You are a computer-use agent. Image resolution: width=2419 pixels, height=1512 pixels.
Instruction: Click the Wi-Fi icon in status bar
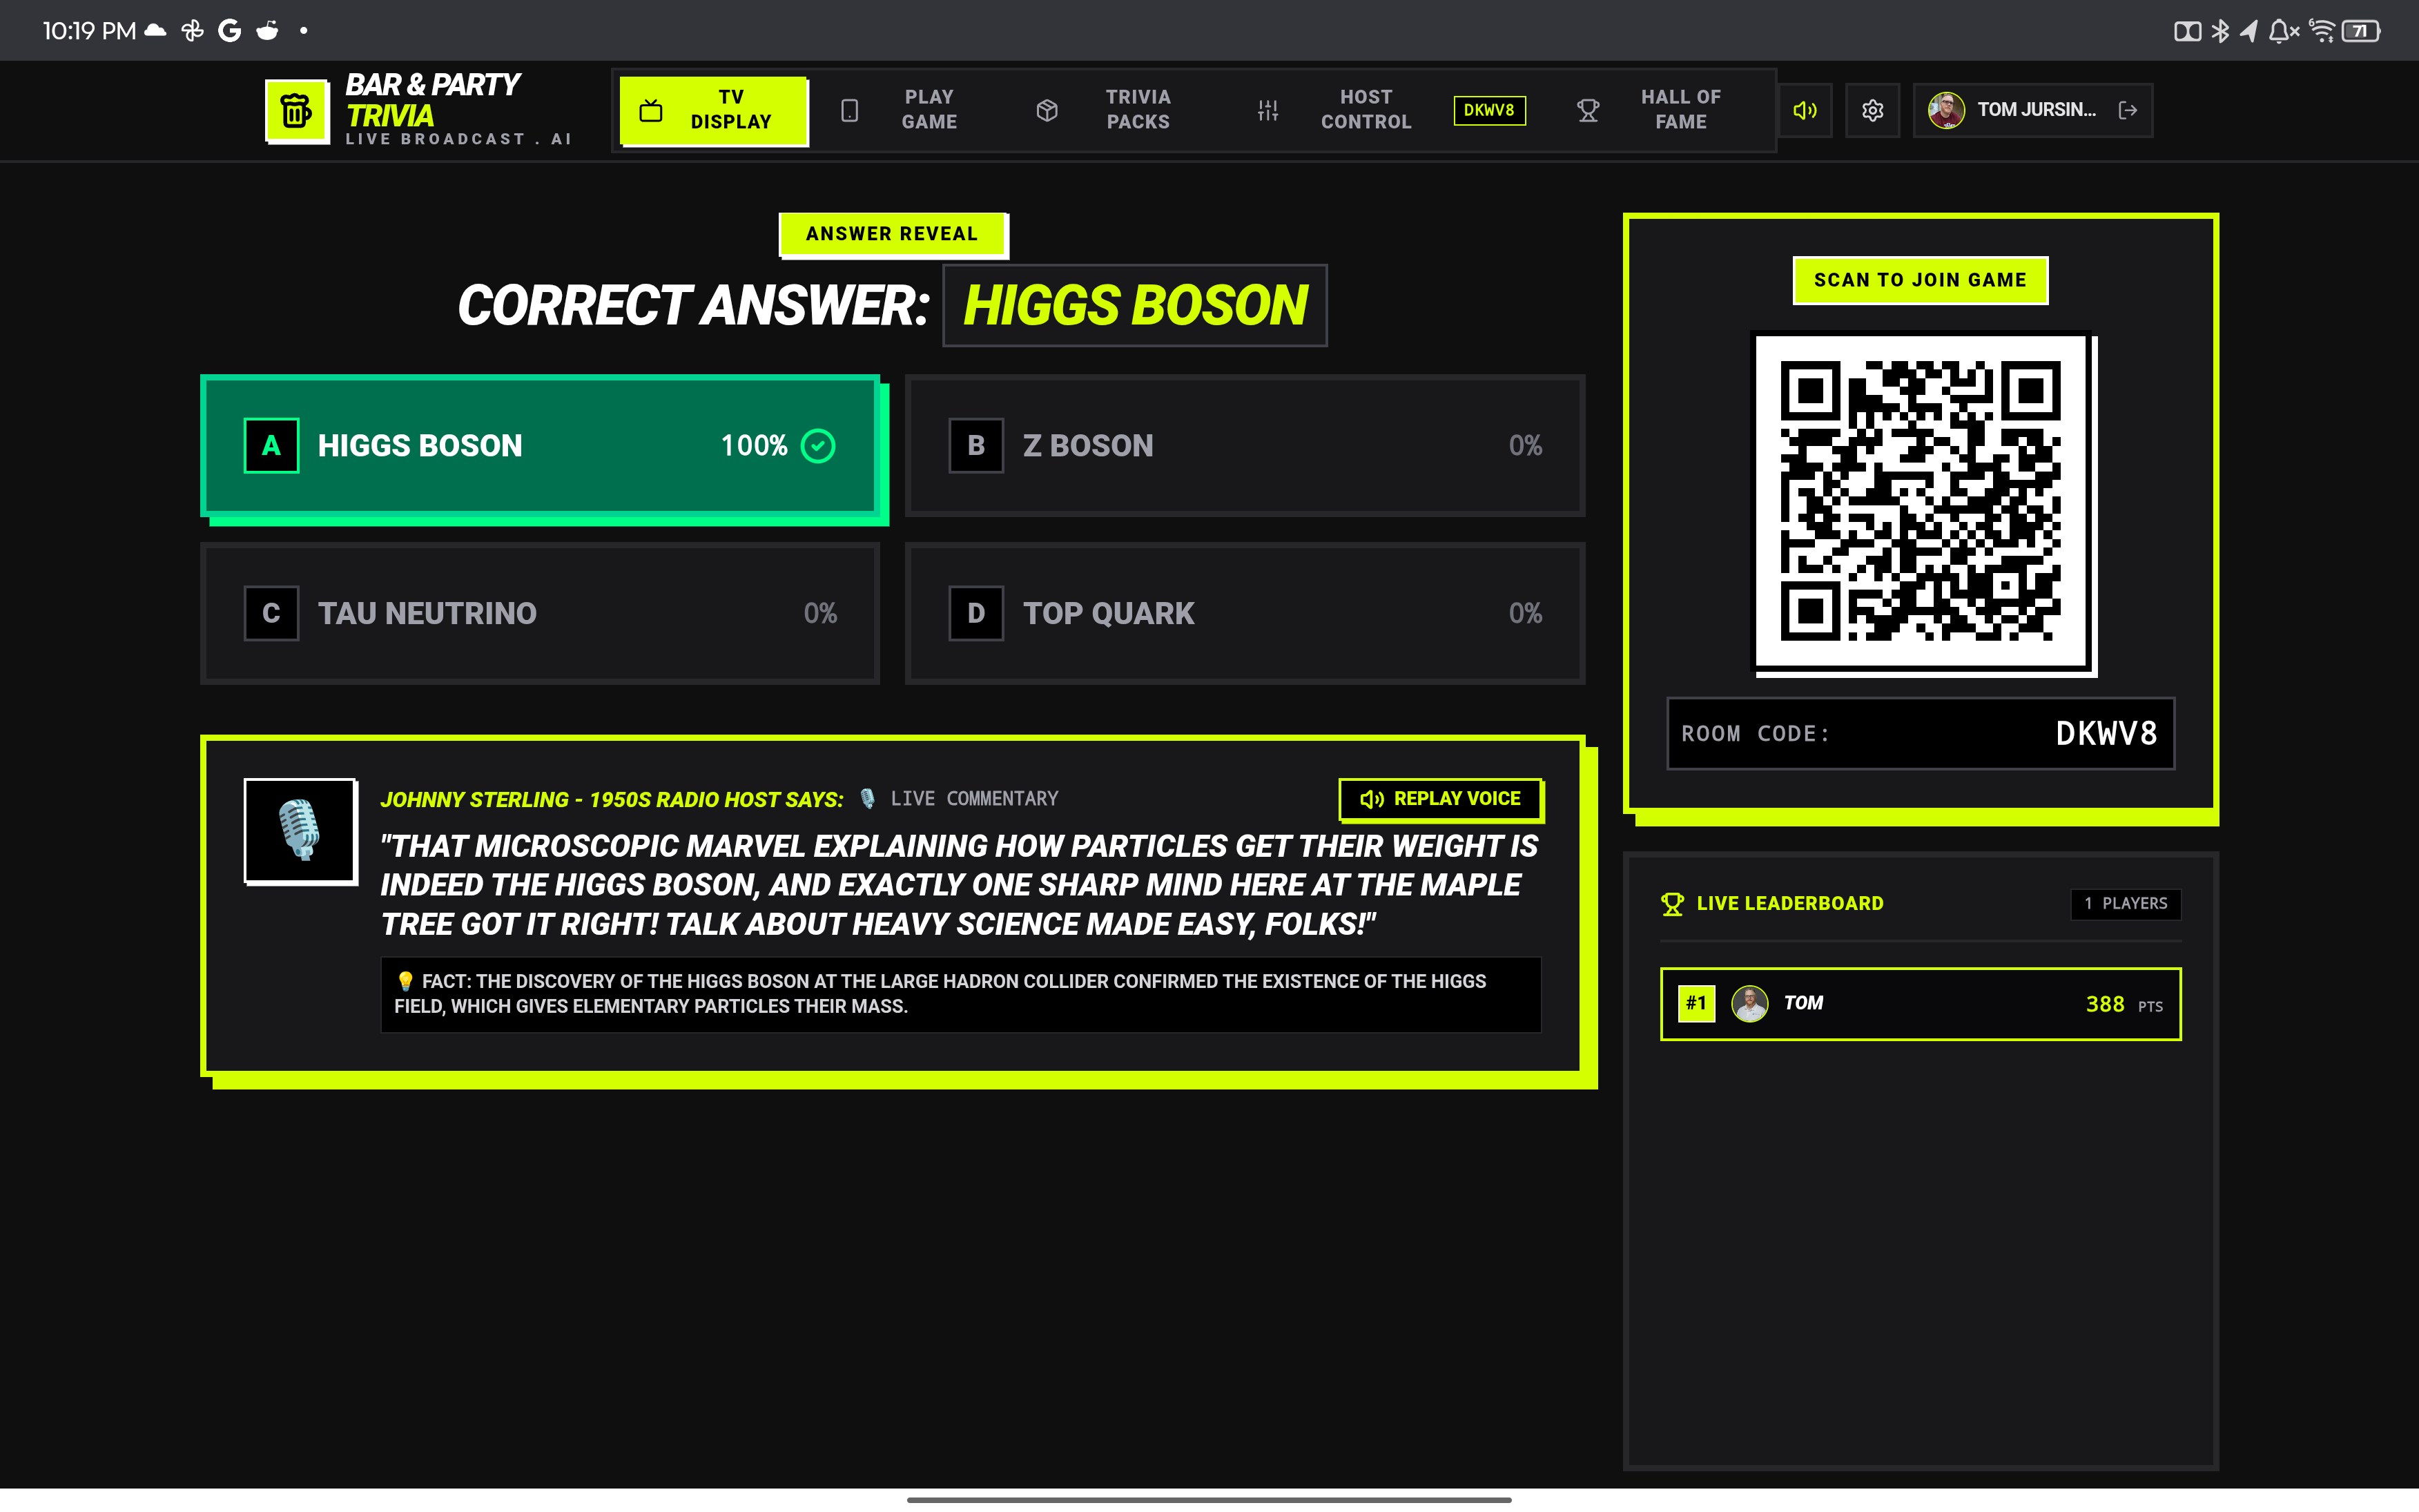(2322, 31)
